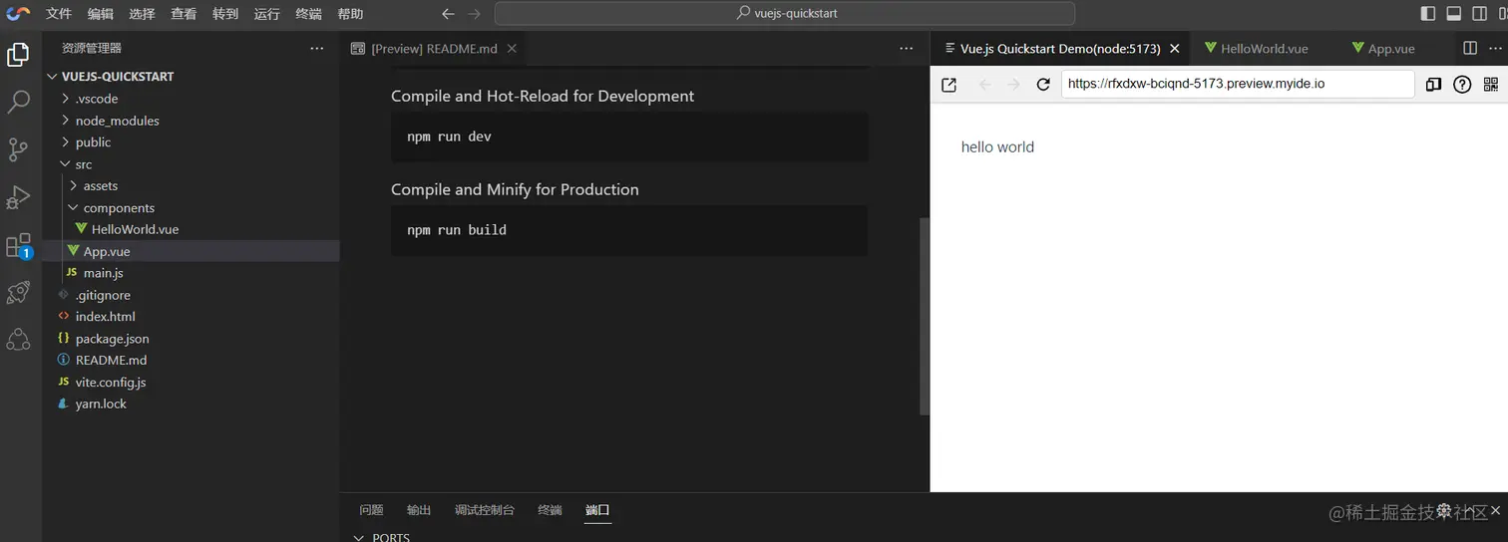Open vite.config.js in file tree
1508x542 pixels.
point(190,382)
